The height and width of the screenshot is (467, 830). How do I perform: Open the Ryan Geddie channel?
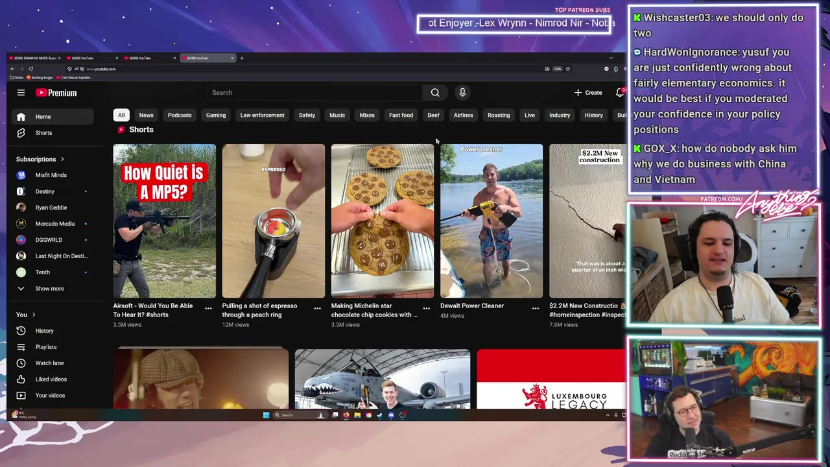tap(53, 208)
